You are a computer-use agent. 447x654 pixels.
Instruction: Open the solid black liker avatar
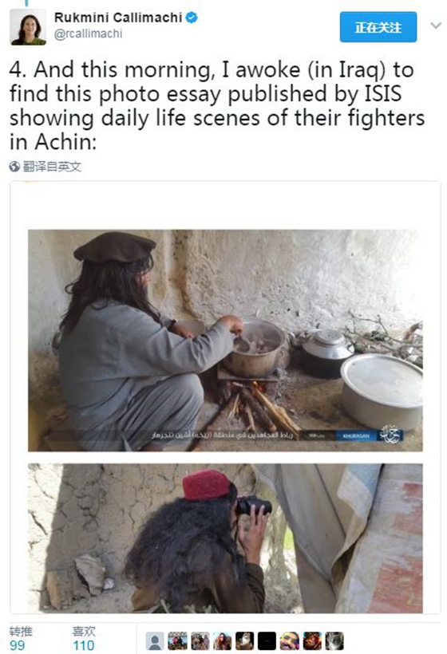pyautogui.click(x=267, y=641)
